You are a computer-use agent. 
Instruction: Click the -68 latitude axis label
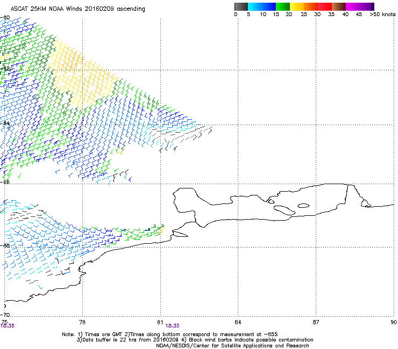5,245
